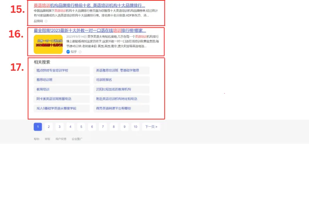
Task: Open the 举报 footer link
Action: pyautogui.click(x=47, y=139)
